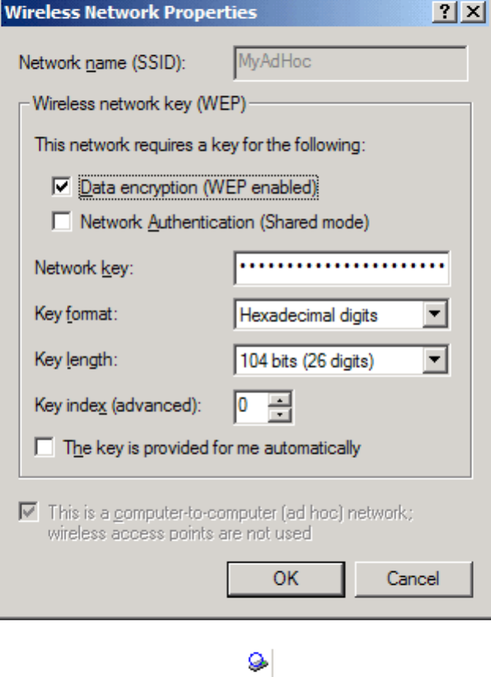The height and width of the screenshot is (677, 491).
Task: Click into the Network key field
Action: coord(341,268)
